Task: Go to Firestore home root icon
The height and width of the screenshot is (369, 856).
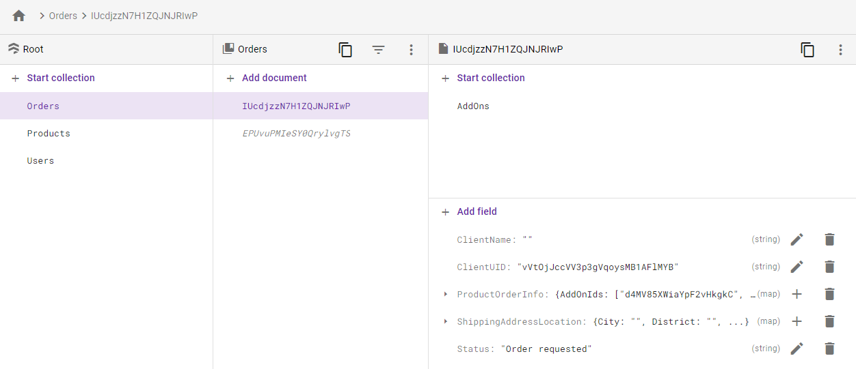Action: [x=18, y=16]
